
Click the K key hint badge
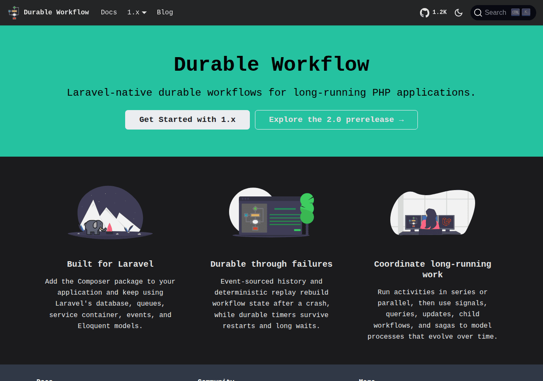click(x=526, y=12)
